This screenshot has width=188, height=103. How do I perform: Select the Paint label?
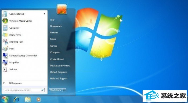tap(12, 49)
